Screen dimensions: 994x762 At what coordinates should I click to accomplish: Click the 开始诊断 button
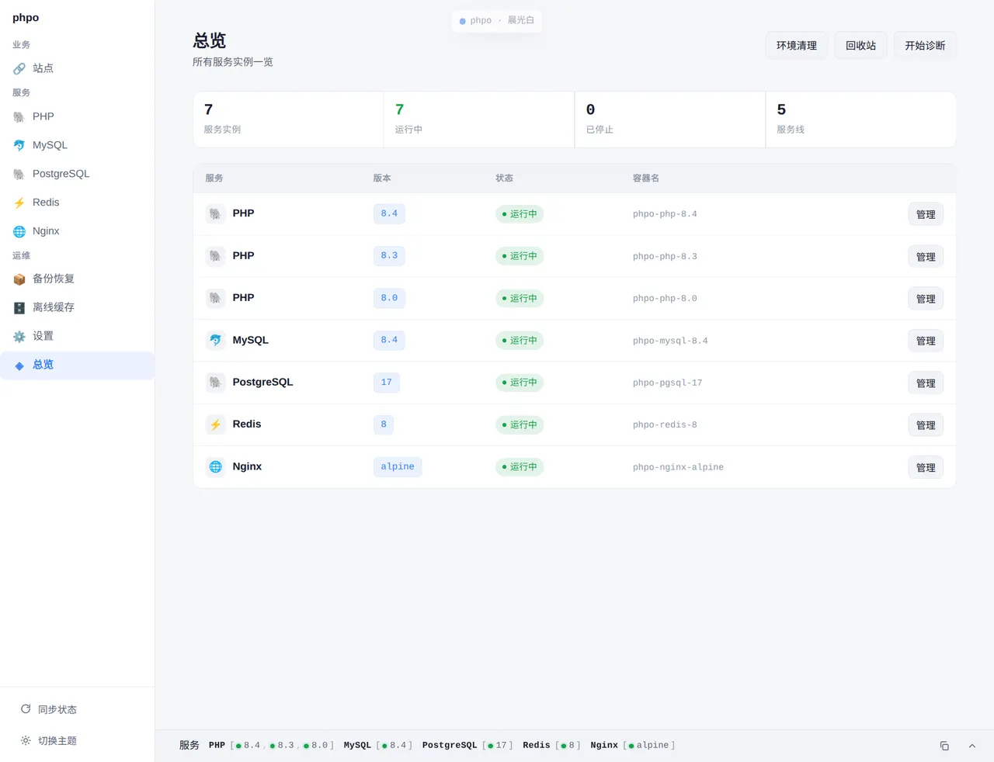click(925, 45)
